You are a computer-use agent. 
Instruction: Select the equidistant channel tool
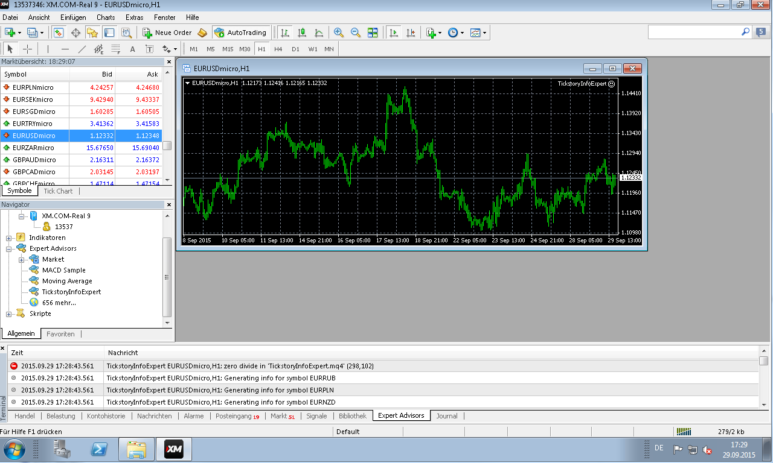tap(99, 49)
